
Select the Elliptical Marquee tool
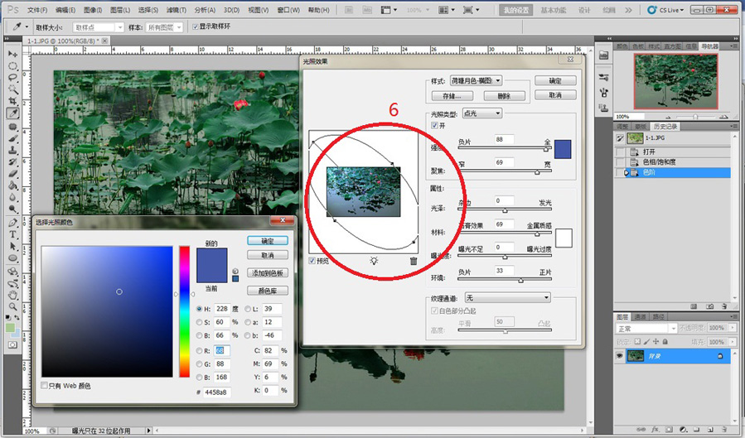[x=12, y=65]
